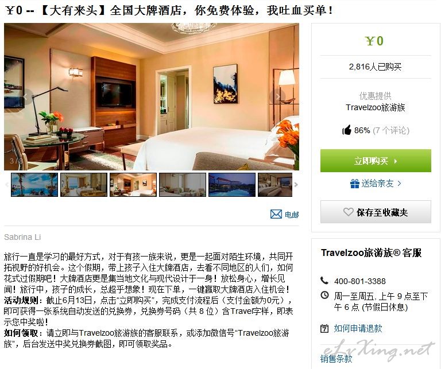This screenshot has width=441, height=369.
Task: Show previous photo with left arrow on main image
Action: pos(26,97)
